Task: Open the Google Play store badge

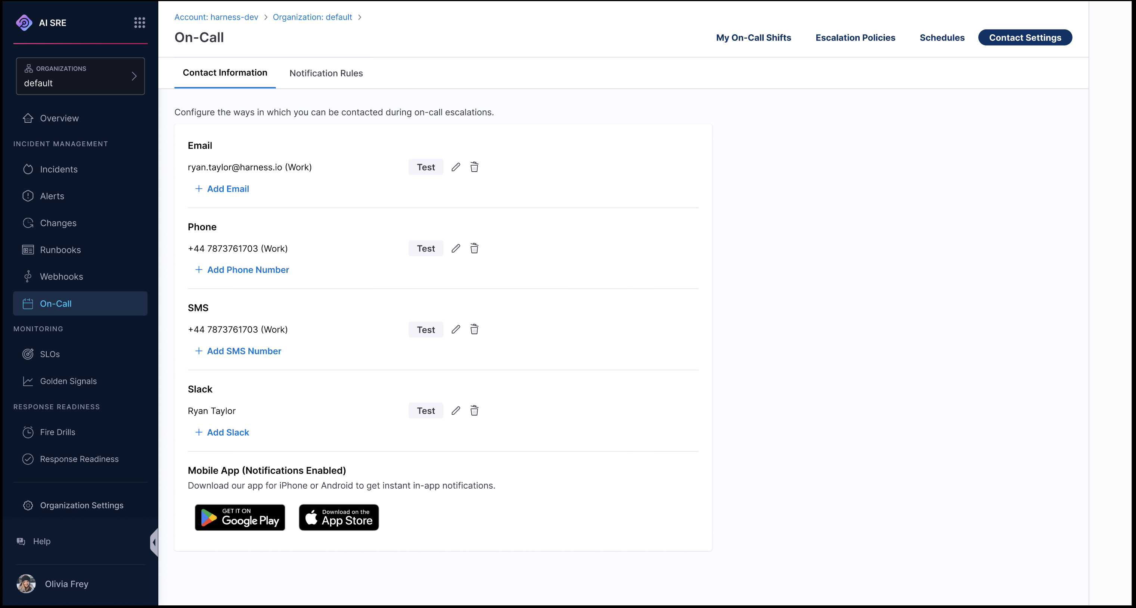Action: 240,517
